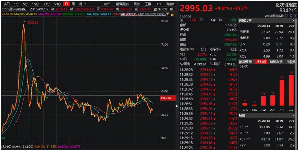Click the white splitter arrow beside chart

pos(177,106)
